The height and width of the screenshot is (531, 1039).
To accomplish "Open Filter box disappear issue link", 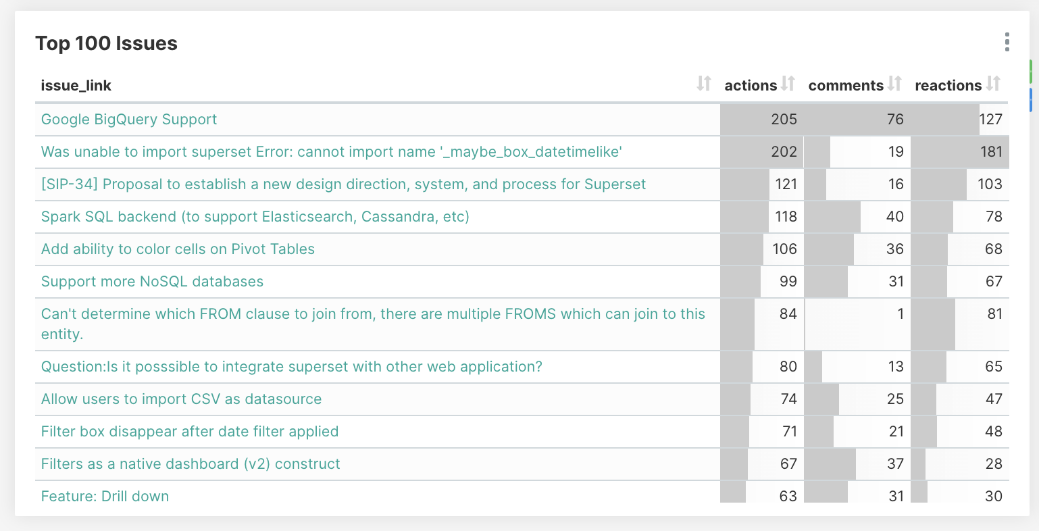I will point(189,432).
